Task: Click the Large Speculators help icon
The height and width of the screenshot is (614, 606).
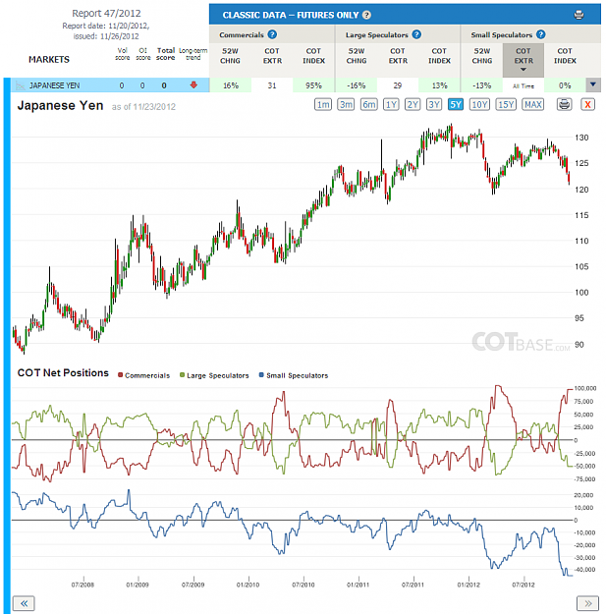Action: (416, 34)
